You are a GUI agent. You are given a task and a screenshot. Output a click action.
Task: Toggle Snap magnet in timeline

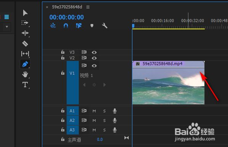point(66,26)
